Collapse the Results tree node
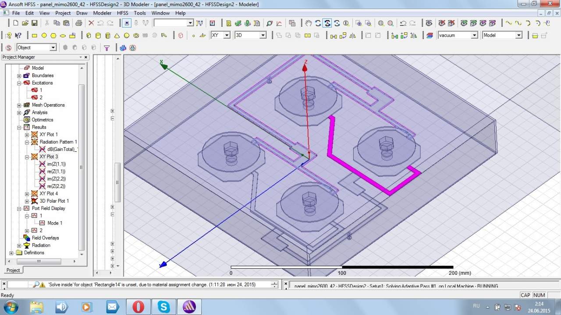Image resolution: width=561 pixels, height=315 pixels. (19, 127)
